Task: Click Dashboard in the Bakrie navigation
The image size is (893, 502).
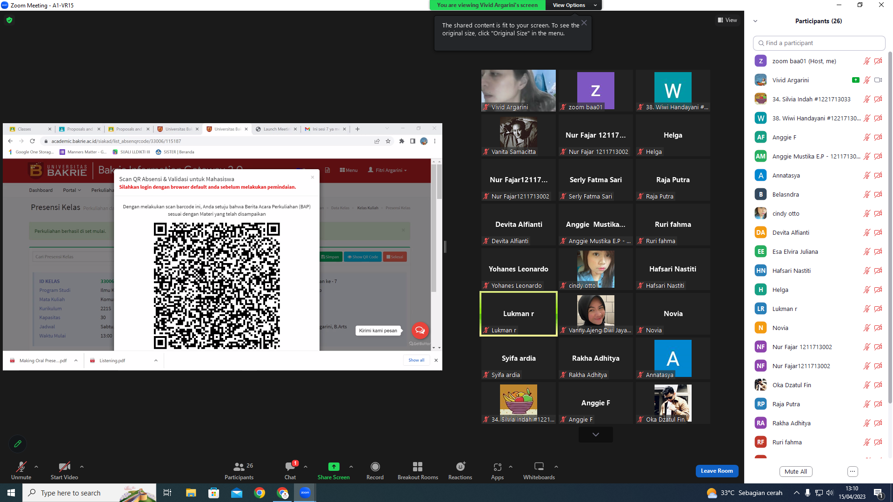Action: [x=41, y=190]
